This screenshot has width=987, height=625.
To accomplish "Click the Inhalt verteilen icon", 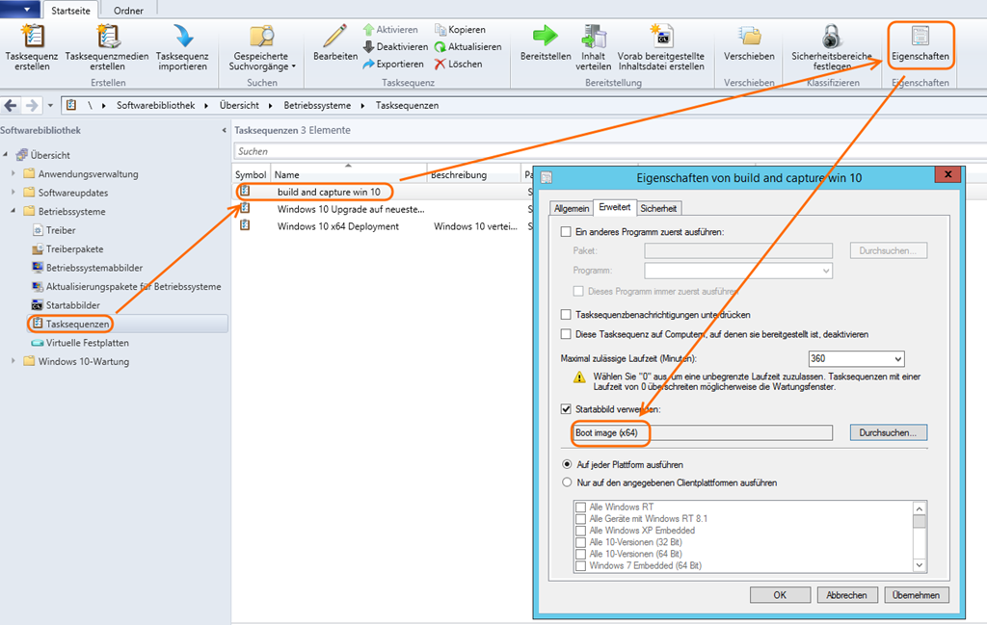I will (x=594, y=37).
